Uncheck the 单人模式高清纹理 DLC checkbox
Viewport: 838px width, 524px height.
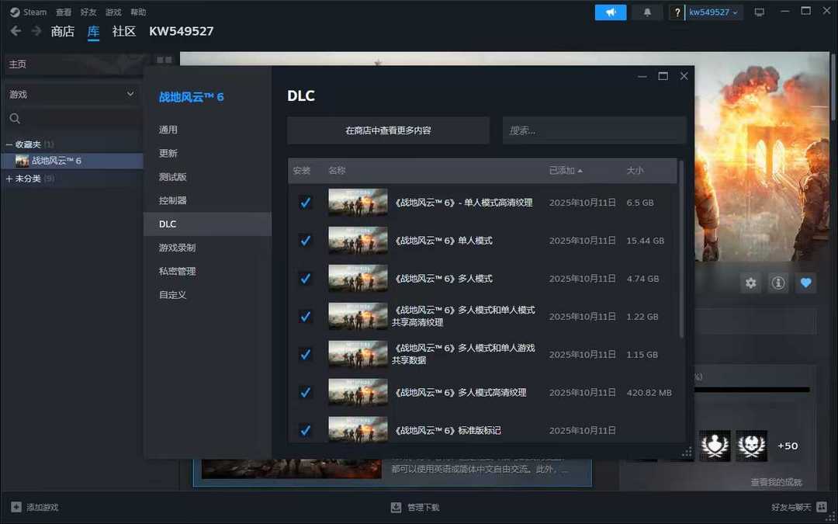click(305, 203)
